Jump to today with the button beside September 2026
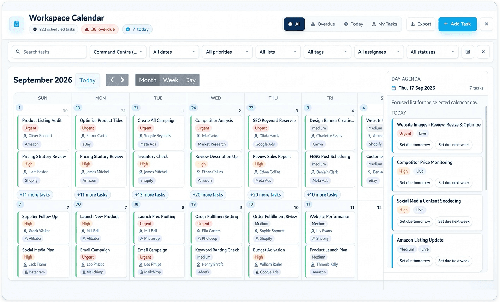Screen dimensions: 500x302 pos(88,80)
